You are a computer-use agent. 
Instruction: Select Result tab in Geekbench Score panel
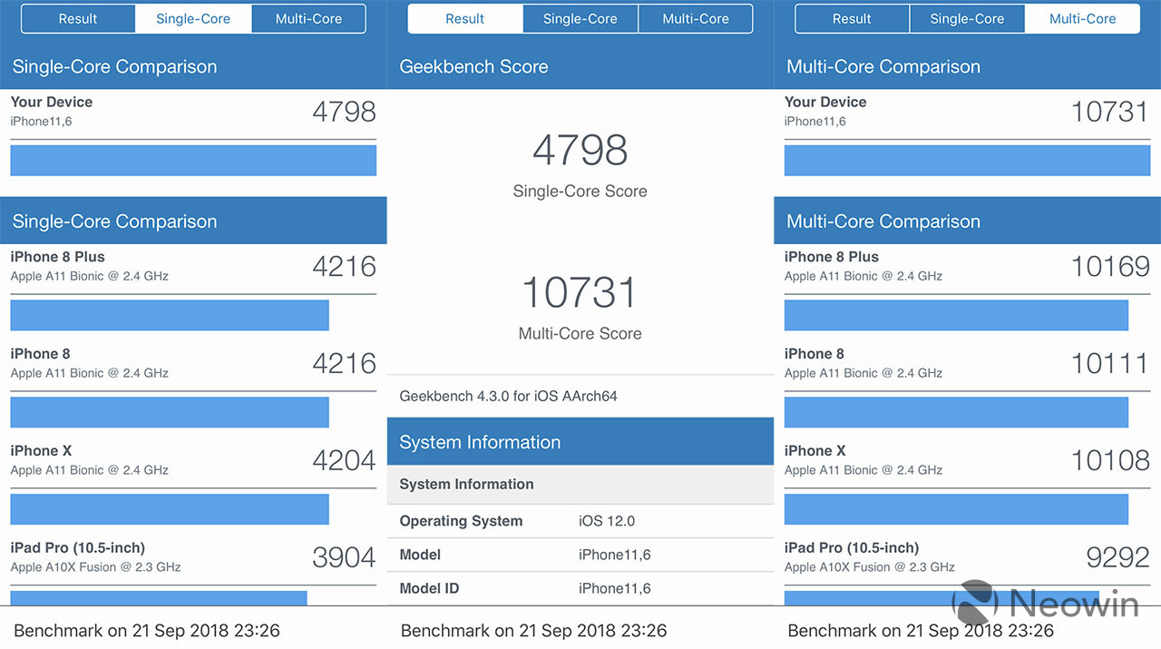pyautogui.click(x=465, y=19)
